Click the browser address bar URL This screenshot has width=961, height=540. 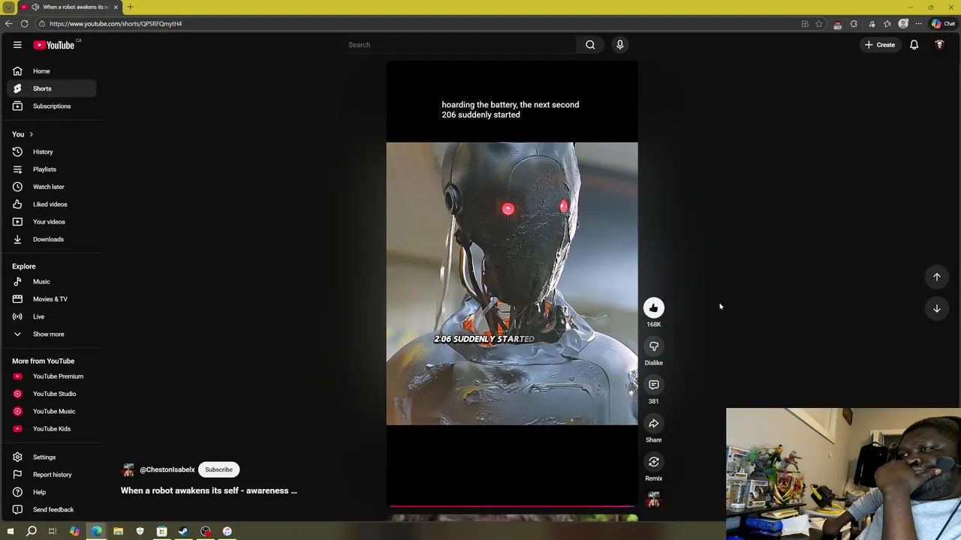click(116, 24)
